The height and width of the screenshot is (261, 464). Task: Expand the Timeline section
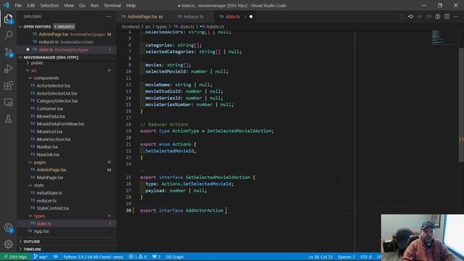pyautogui.click(x=32, y=249)
